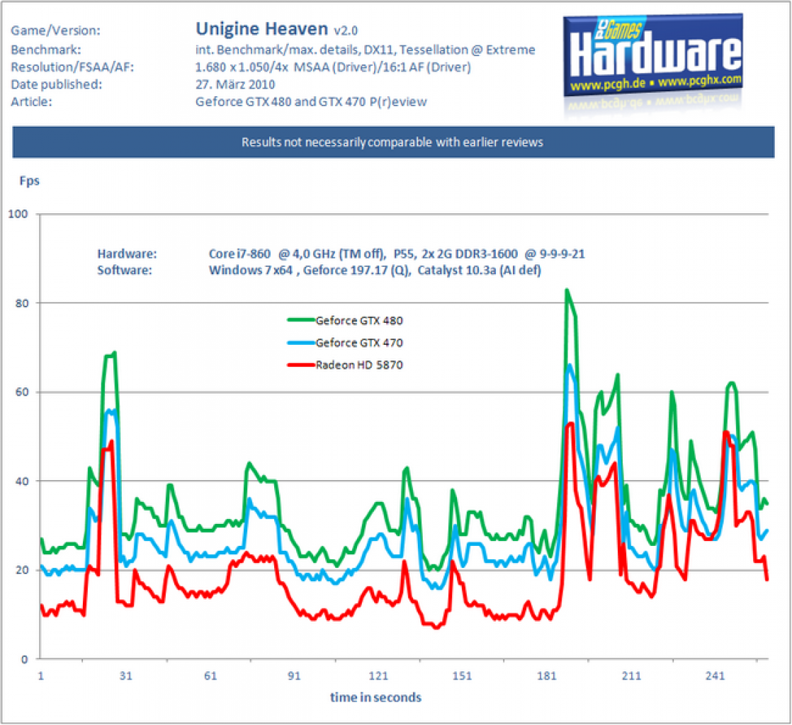Click the 'Software:' label in the chart
The image size is (792, 725).
[124, 270]
